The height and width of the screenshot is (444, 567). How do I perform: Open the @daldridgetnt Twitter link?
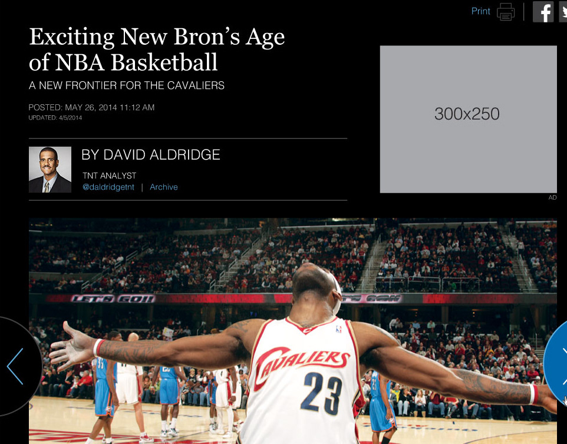(x=108, y=187)
